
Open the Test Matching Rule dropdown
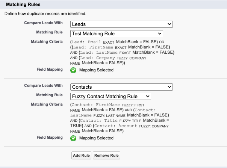pyautogui.click(x=117, y=33)
